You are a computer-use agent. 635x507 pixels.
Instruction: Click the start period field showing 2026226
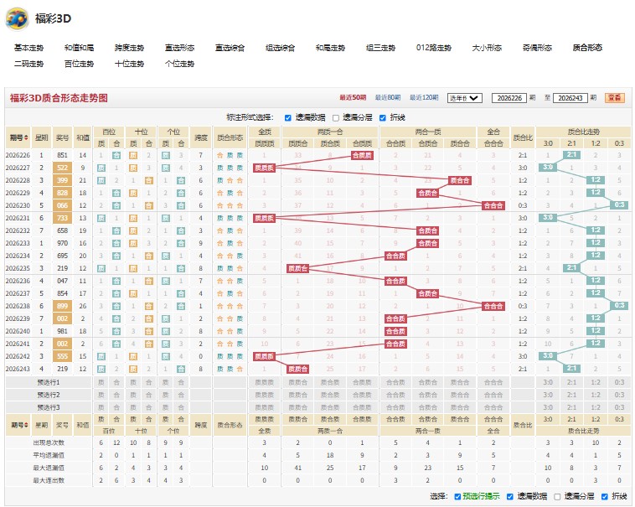click(509, 98)
